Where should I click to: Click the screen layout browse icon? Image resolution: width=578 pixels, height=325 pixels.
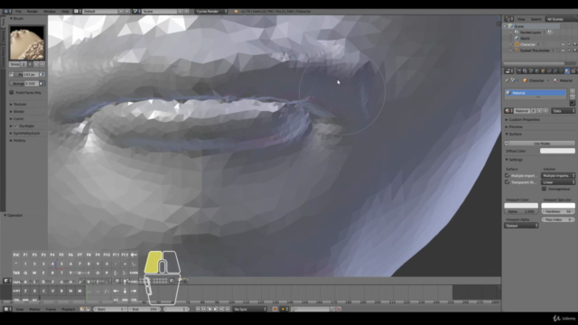78,12
